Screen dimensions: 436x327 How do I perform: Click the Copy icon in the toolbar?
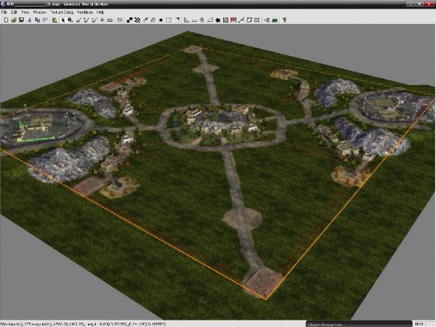coord(37,20)
